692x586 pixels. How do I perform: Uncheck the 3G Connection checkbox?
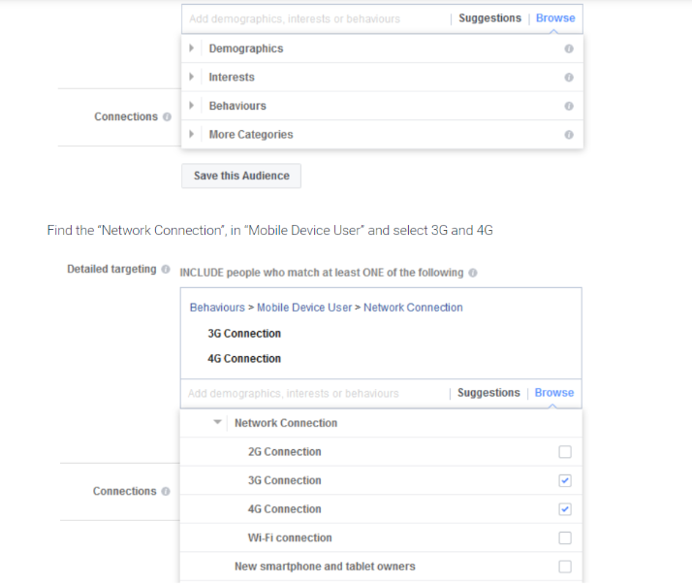tap(565, 480)
